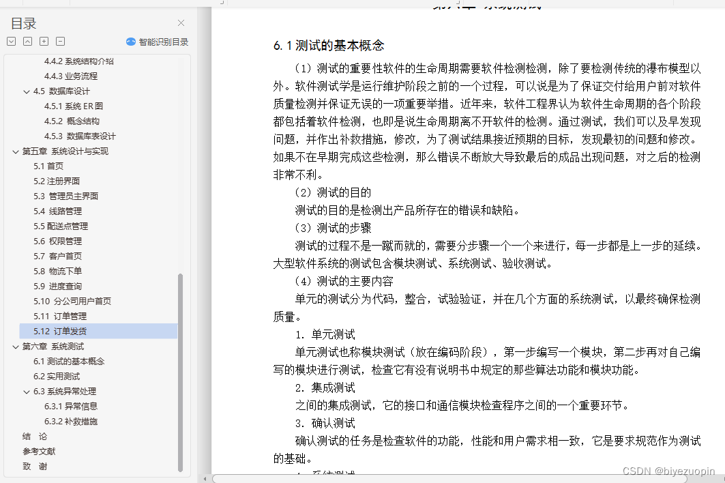Screen dimensions: 725x483
Task: Navigate to 5.3 管理员主界面
Action: click(x=65, y=196)
